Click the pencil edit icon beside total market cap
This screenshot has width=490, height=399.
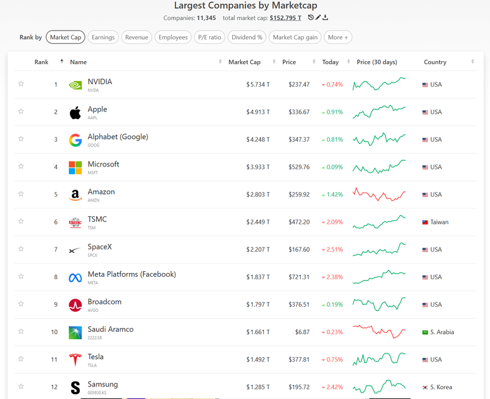pos(318,17)
